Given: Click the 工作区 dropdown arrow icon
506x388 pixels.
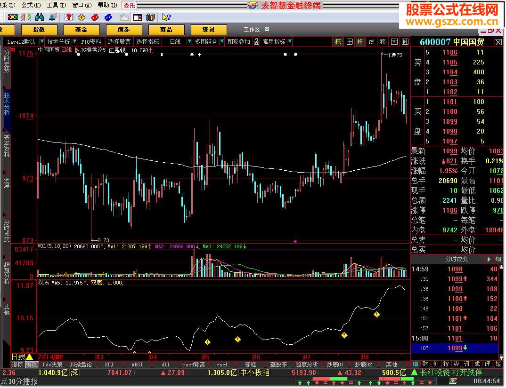Looking at the screenshot, I should [x=267, y=29].
